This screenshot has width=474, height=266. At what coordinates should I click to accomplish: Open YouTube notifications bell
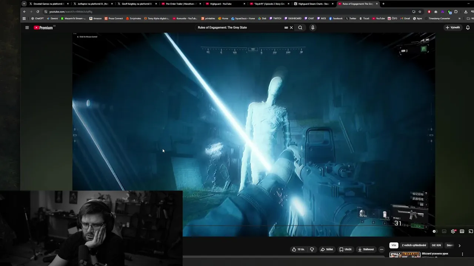coord(468,27)
